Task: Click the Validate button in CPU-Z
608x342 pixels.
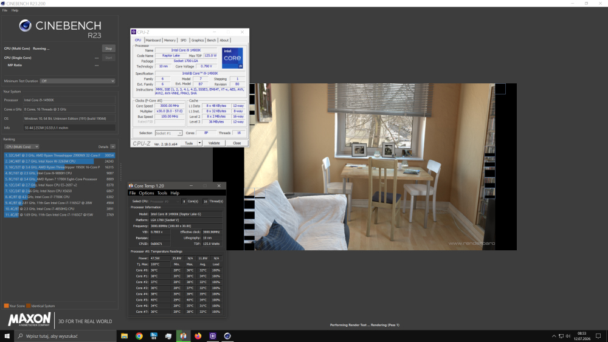Action: pyautogui.click(x=214, y=143)
